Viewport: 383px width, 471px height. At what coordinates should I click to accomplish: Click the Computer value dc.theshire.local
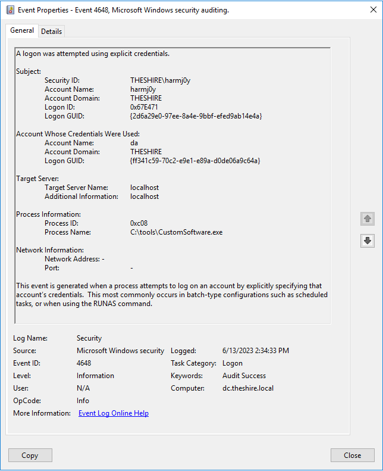[x=248, y=388]
